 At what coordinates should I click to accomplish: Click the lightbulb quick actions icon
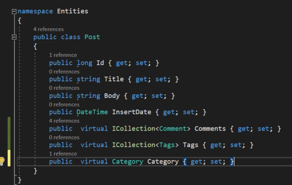(2, 161)
